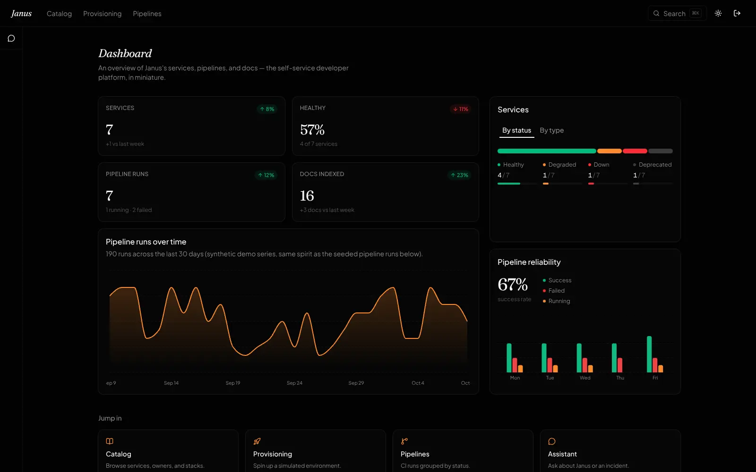Click the Provisioning rocket icon
The image size is (756, 472).
click(257, 441)
